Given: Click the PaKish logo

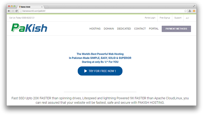Looking at the screenshot, I should click(29, 28).
